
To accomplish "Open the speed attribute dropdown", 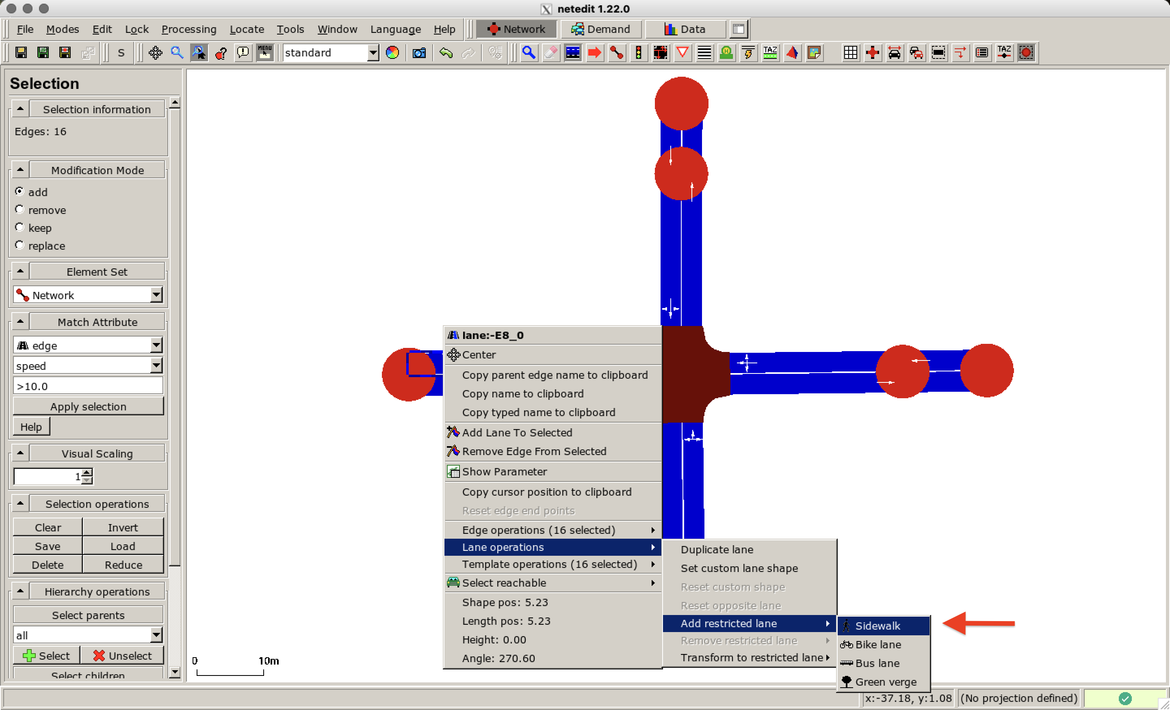I will pos(156,366).
